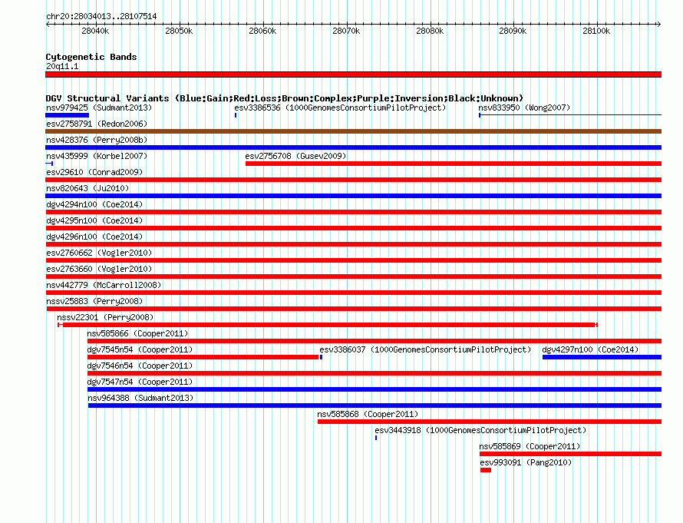Click the 28070k ruler position label

(346, 31)
